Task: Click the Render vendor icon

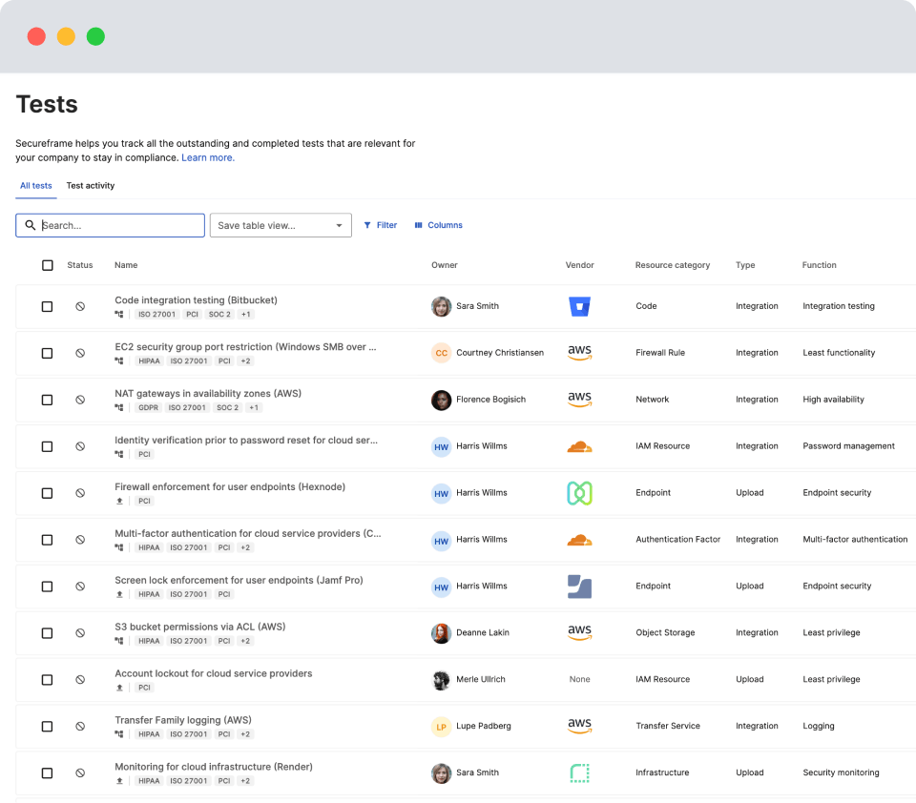Action: click(x=579, y=772)
